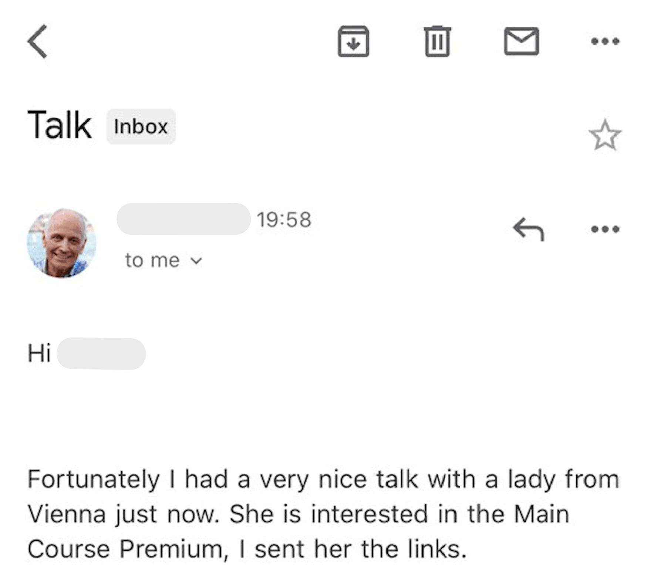
Task: Tap the email subject 'Talk'
Action: 60,126
